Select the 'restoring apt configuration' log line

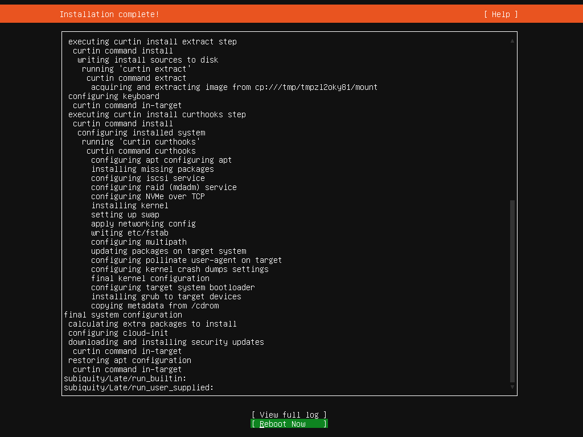point(130,360)
